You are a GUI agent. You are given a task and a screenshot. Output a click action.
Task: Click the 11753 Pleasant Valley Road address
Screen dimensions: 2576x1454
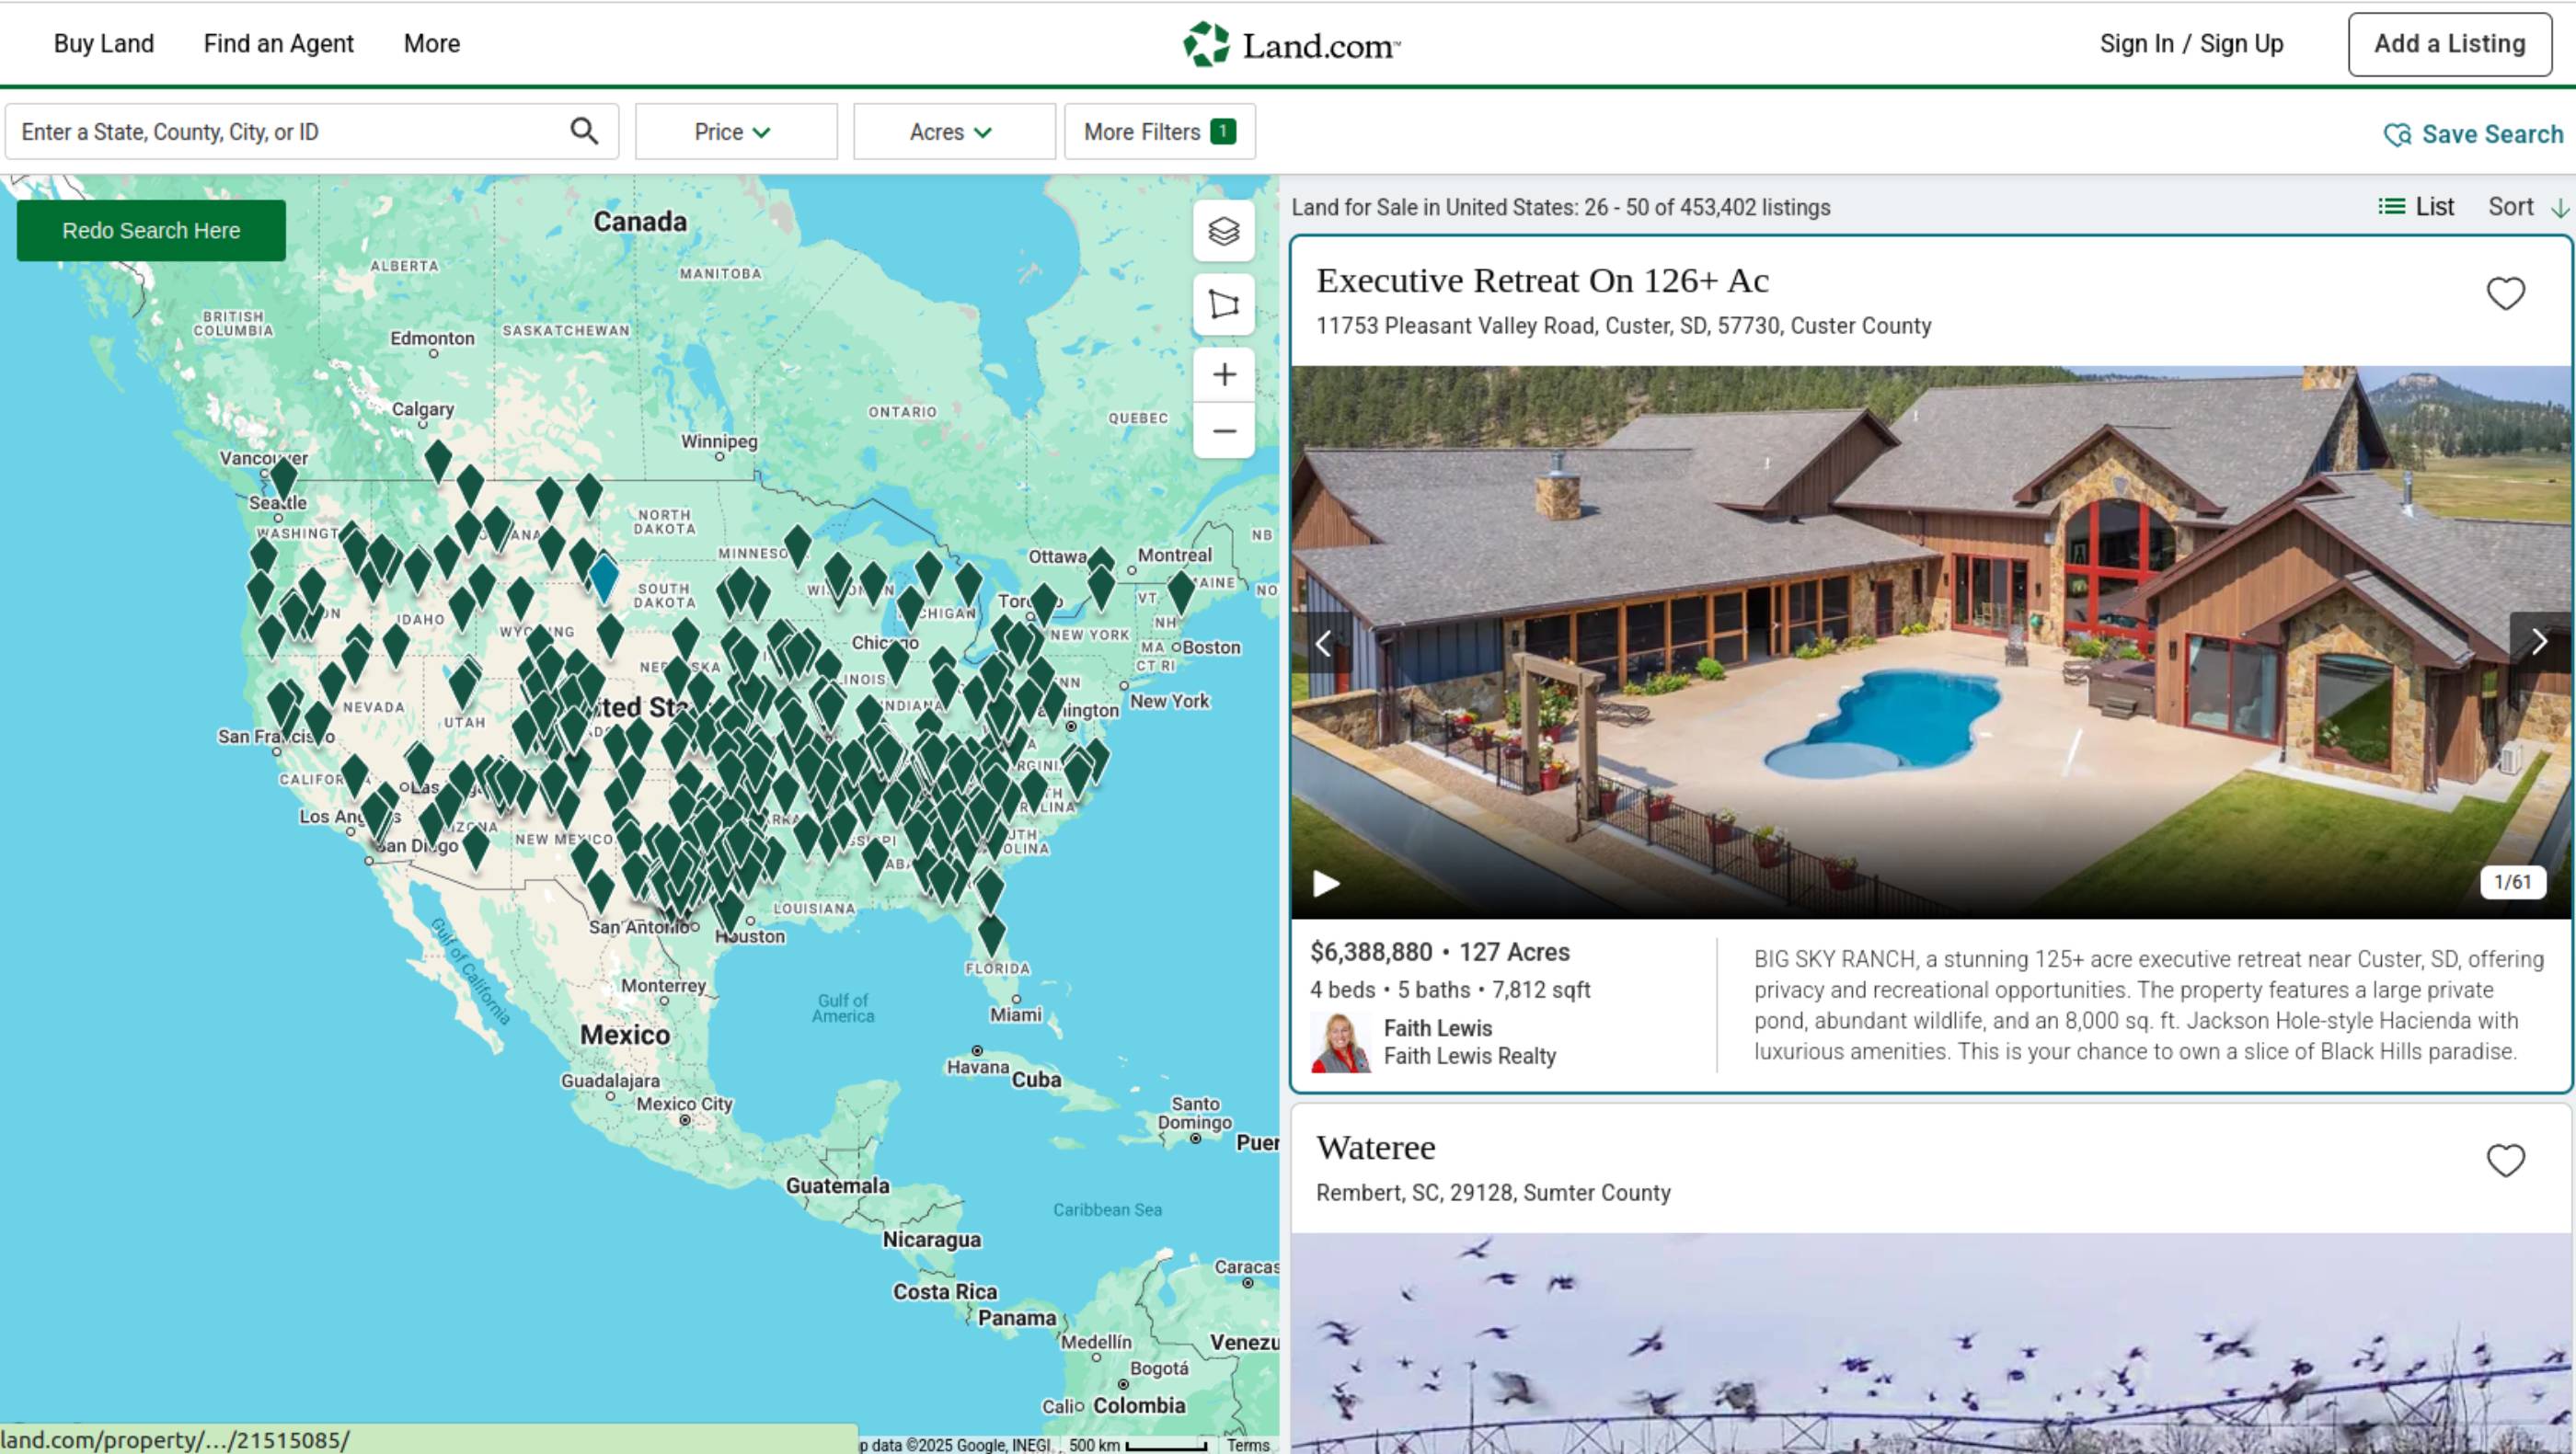click(x=1623, y=326)
